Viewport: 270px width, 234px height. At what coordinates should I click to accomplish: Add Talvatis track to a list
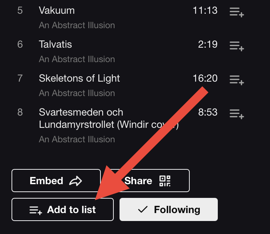click(237, 46)
